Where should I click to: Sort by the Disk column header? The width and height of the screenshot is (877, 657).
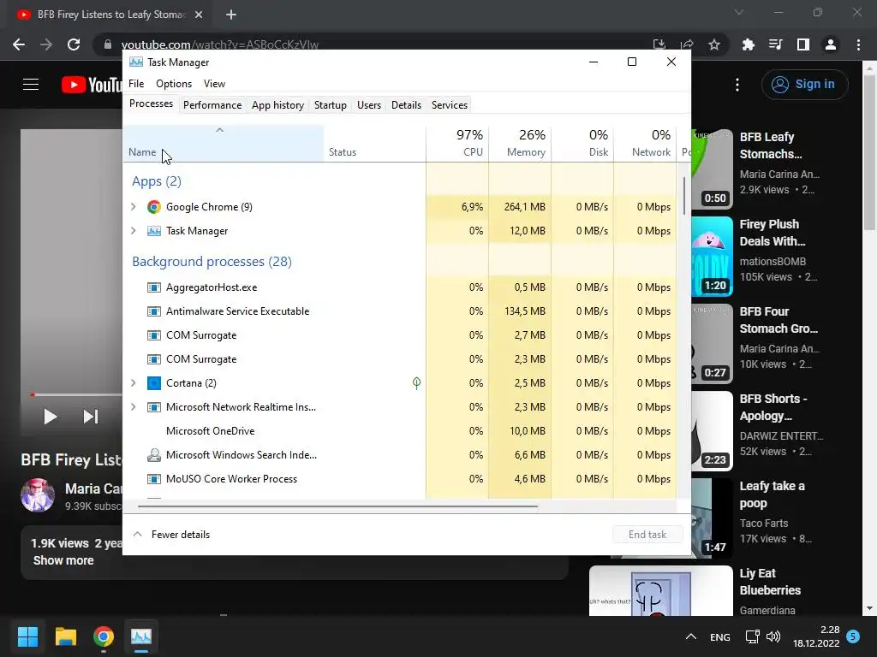(x=582, y=144)
